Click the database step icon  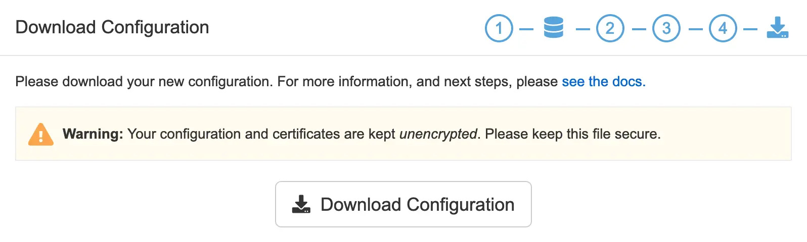(x=553, y=27)
